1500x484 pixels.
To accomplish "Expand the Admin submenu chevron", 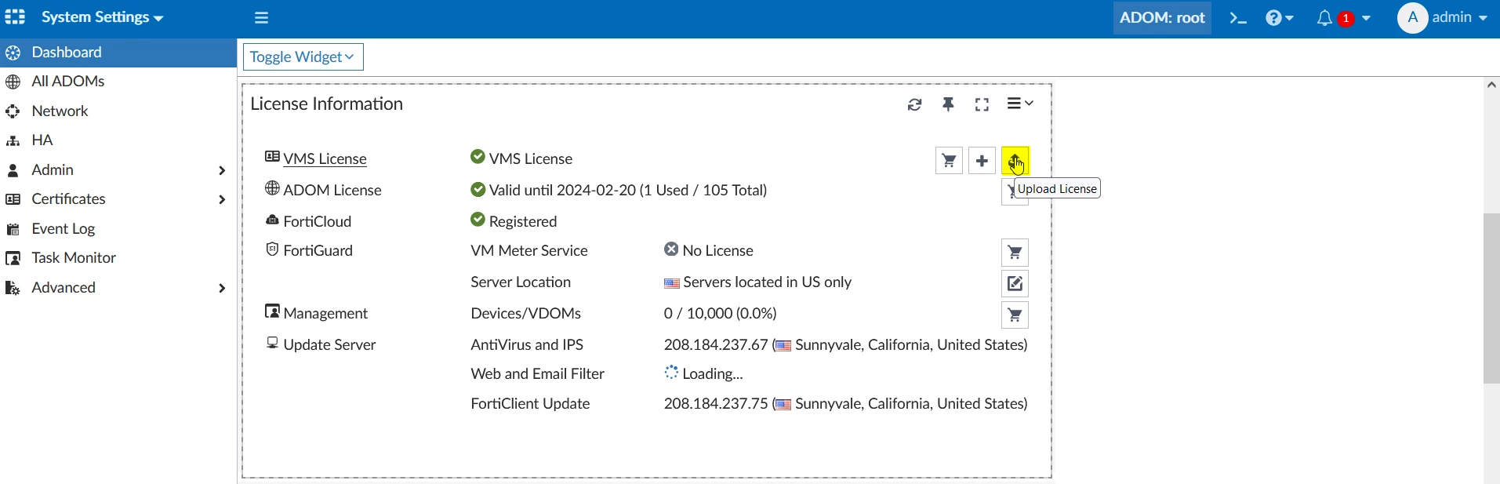I will [x=222, y=170].
